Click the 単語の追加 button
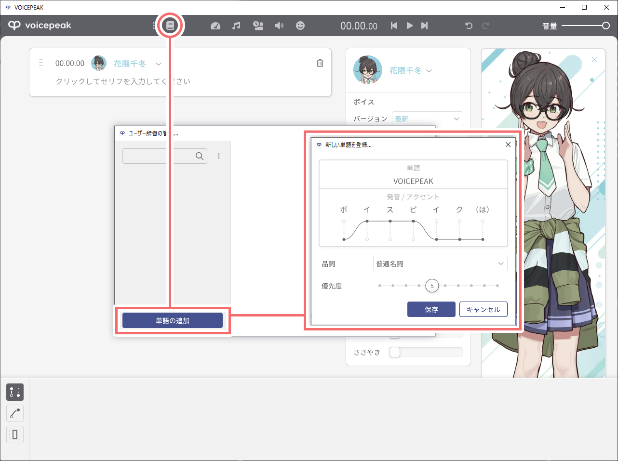Viewport: 618px width, 461px height. point(173,320)
